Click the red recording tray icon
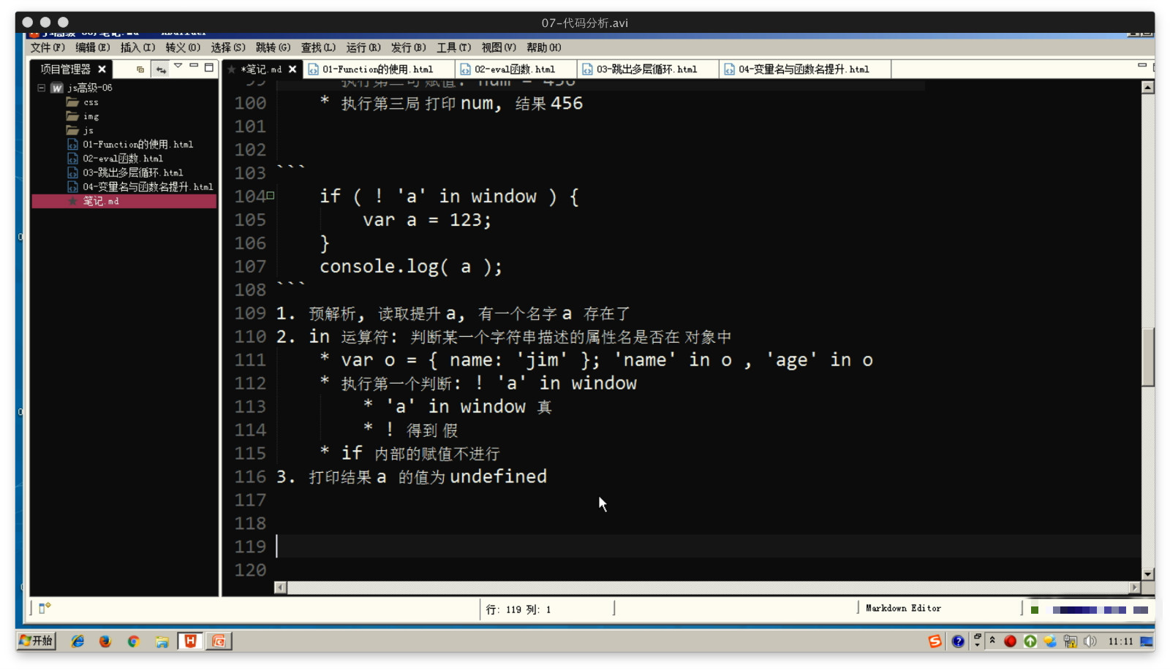Image resolution: width=1170 pixels, height=670 pixels. [x=1011, y=642]
